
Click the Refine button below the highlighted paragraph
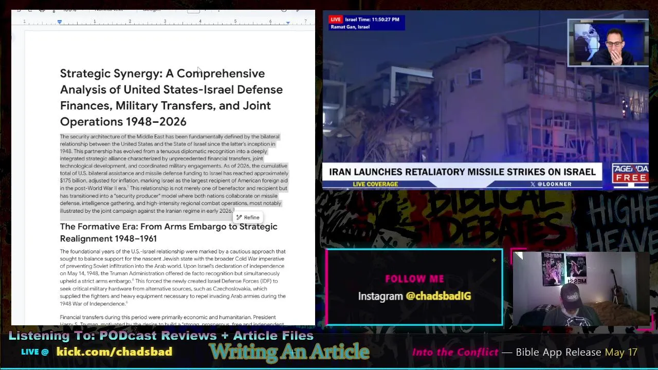click(248, 217)
